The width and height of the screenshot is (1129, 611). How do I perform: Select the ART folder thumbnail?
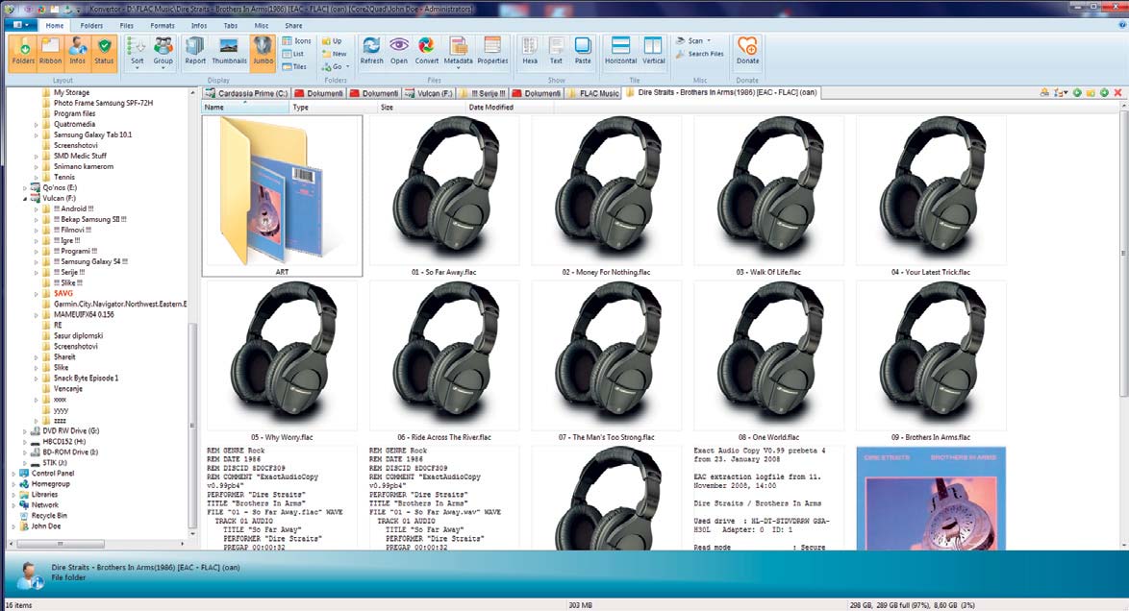click(x=283, y=196)
